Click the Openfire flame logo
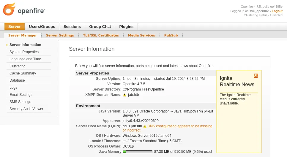 coord(9,9)
